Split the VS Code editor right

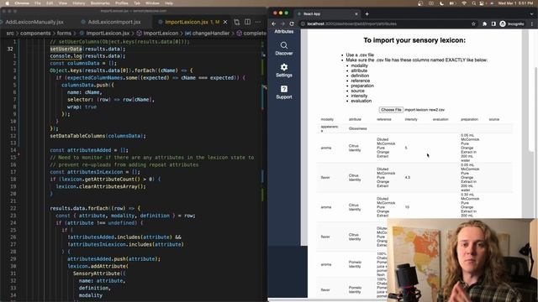[x=247, y=22]
